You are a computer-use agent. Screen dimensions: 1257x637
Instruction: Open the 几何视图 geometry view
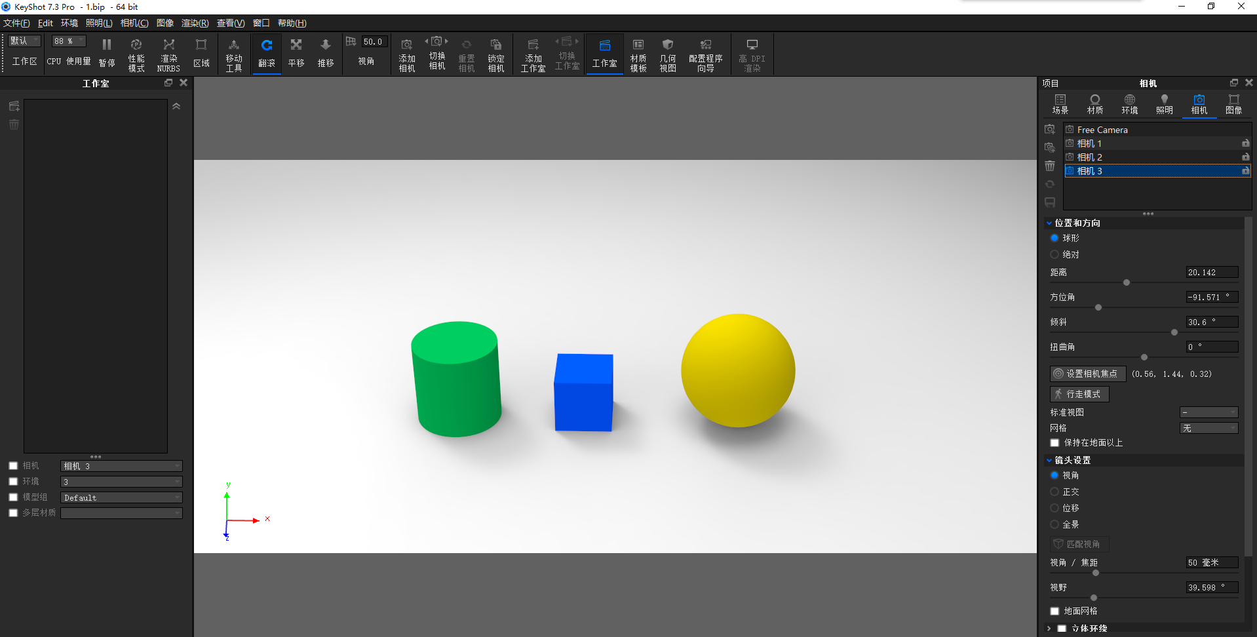668,54
